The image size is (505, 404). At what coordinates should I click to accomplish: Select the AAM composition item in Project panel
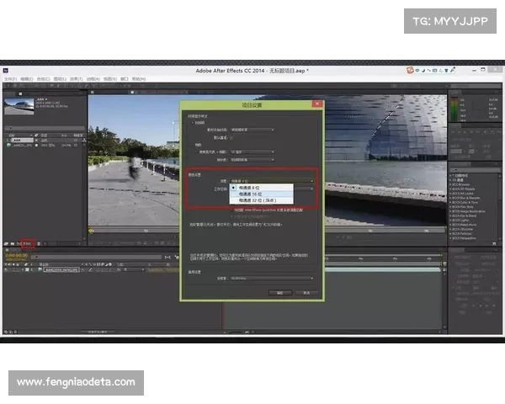pyautogui.click(x=17, y=140)
